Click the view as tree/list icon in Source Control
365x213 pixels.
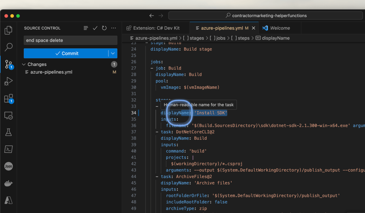(x=86, y=28)
